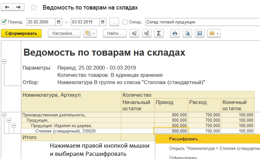260x159 pixels.
Task: Collapse the Продукция group
Action: 9,120
